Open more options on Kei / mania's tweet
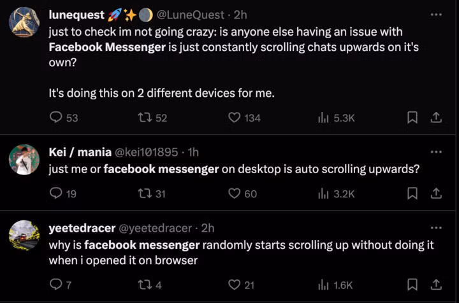The image size is (459, 303). [x=436, y=151]
